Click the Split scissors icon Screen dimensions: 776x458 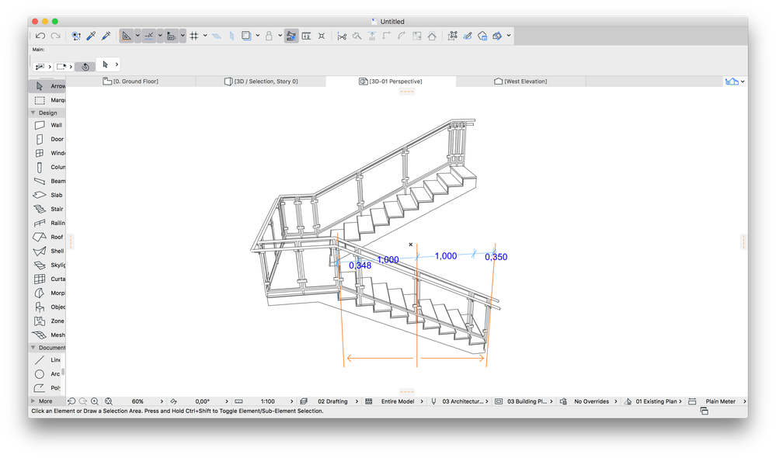click(342, 36)
